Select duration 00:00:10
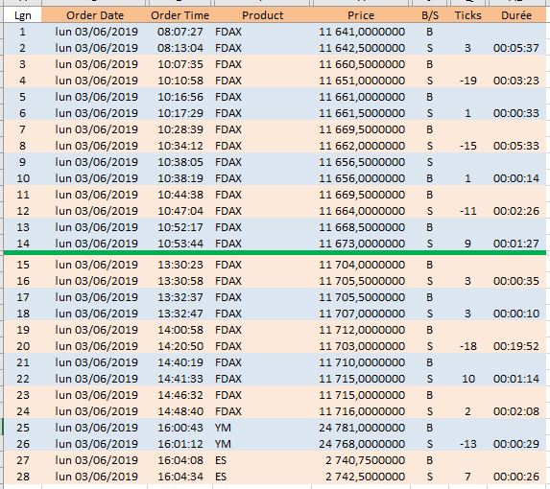Viewport: 550px width, 489px height. click(x=516, y=314)
